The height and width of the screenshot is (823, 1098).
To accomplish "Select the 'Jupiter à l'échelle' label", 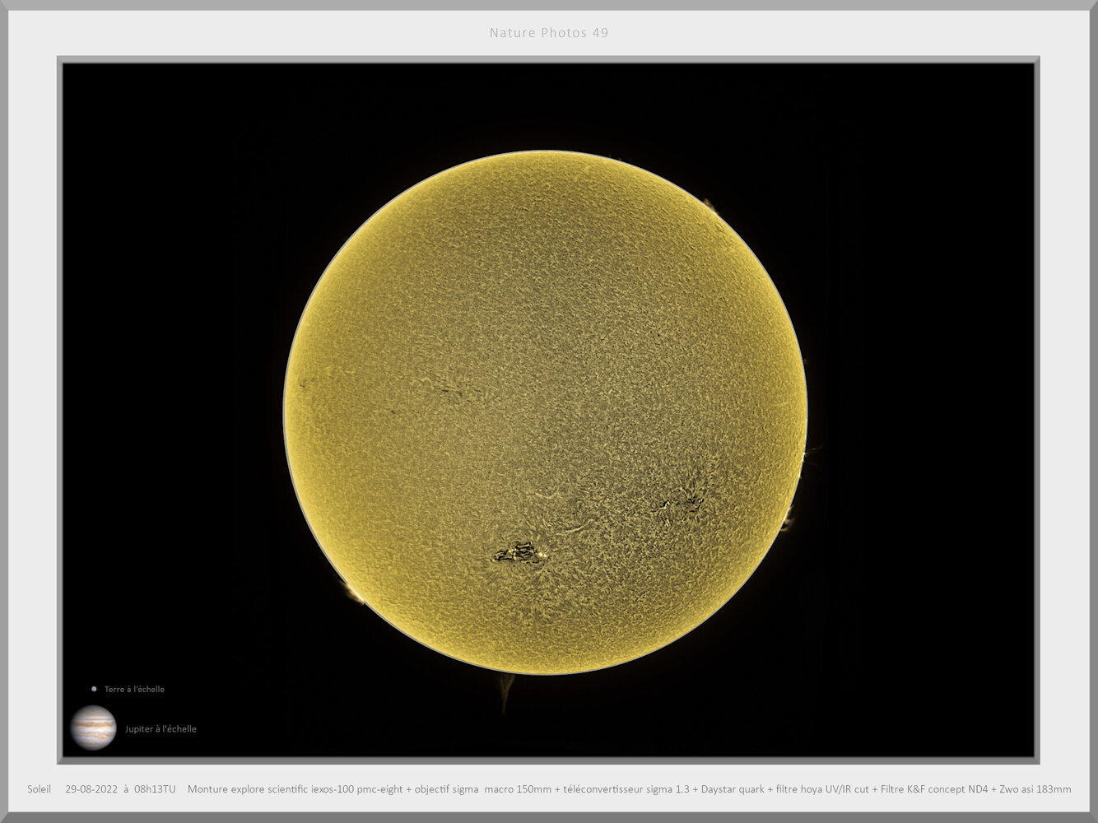I will [x=161, y=728].
